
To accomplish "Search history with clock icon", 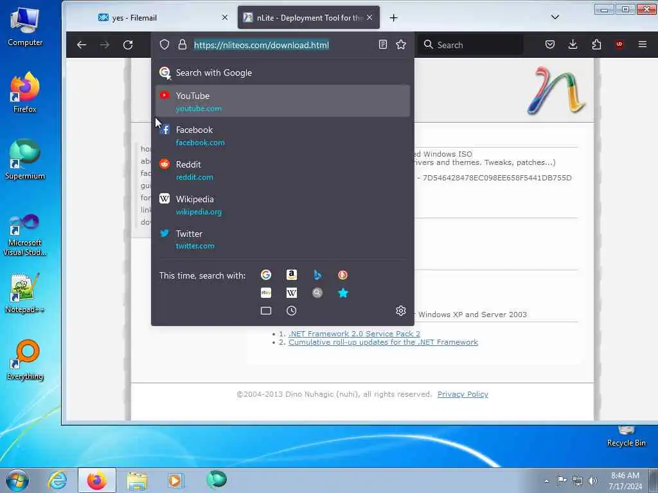I will tap(291, 311).
